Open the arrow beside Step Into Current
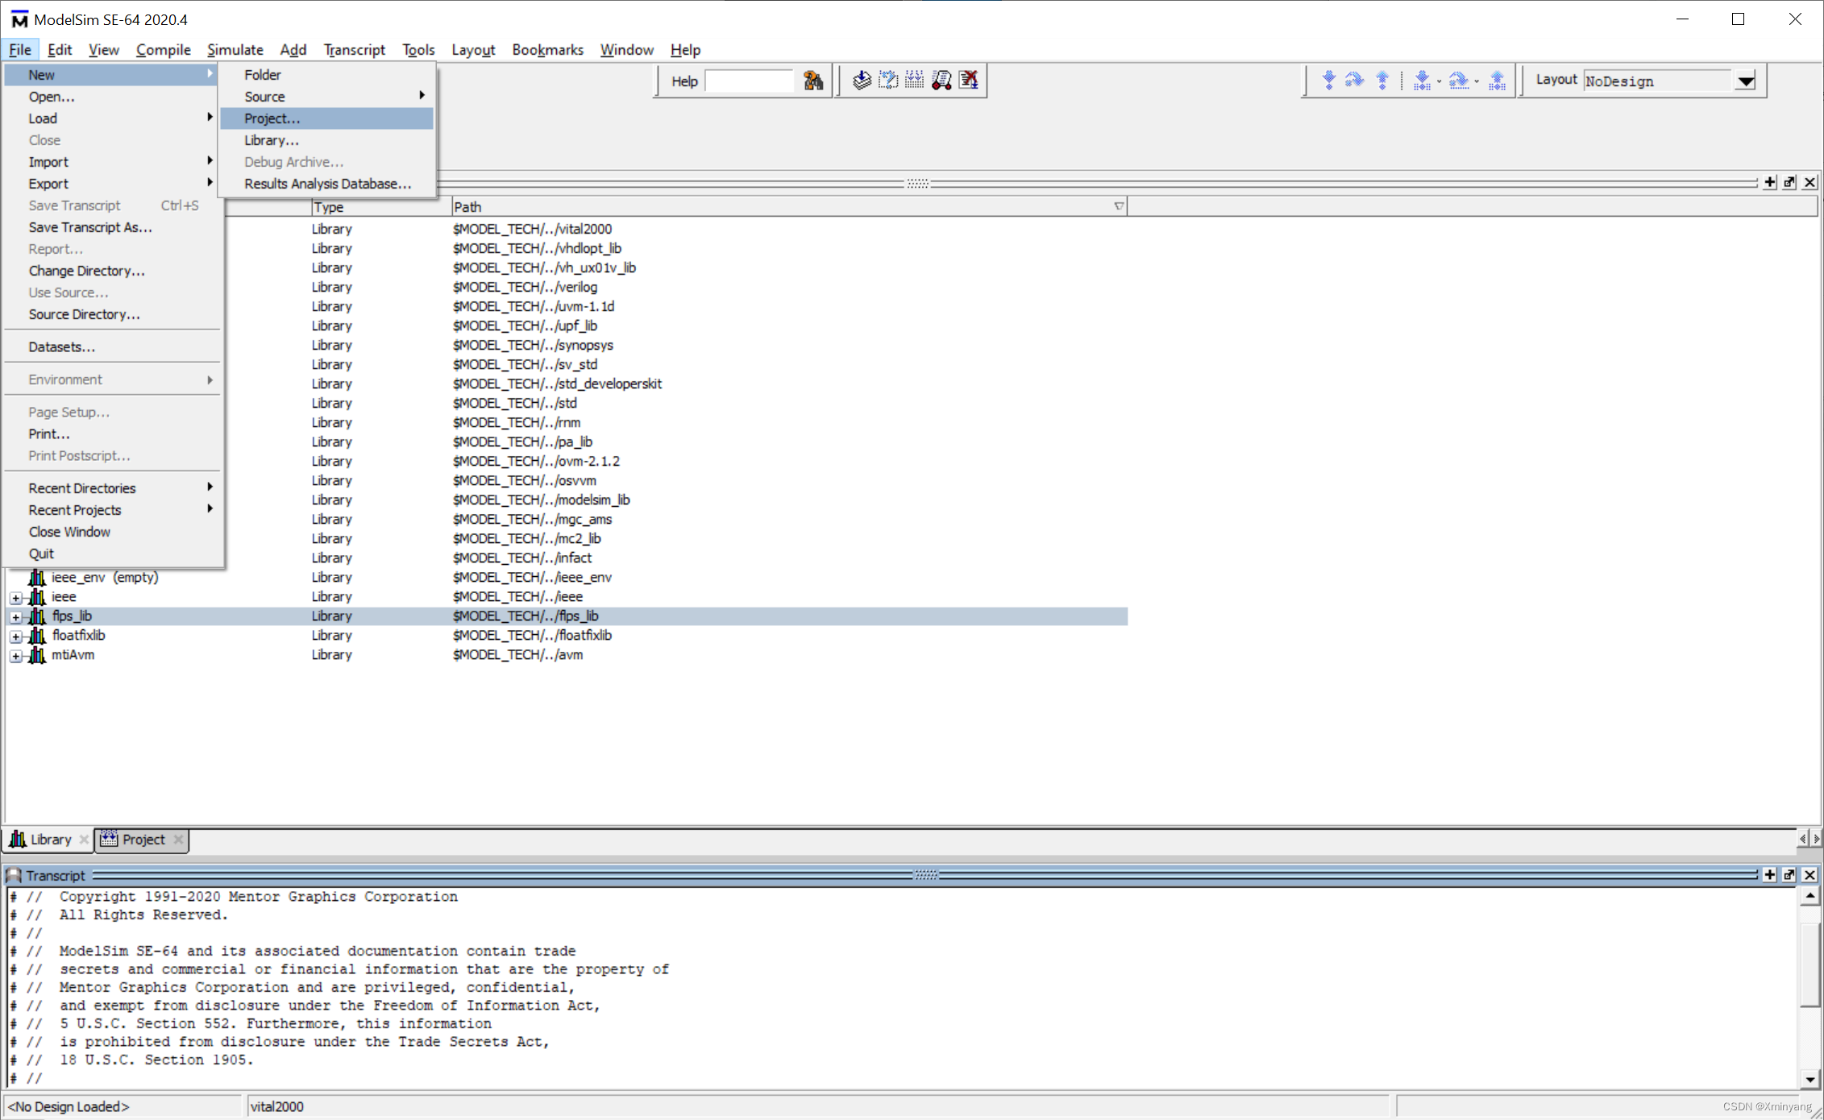This screenshot has height=1120, width=1824. click(x=1439, y=81)
